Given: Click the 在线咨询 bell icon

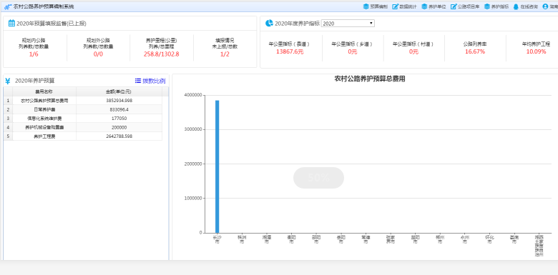Looking at the screenshot, I should [x=516, y=6].
